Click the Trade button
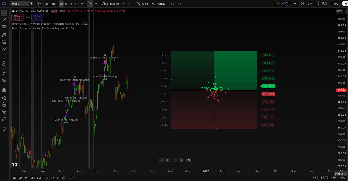 tap(335, 4)
